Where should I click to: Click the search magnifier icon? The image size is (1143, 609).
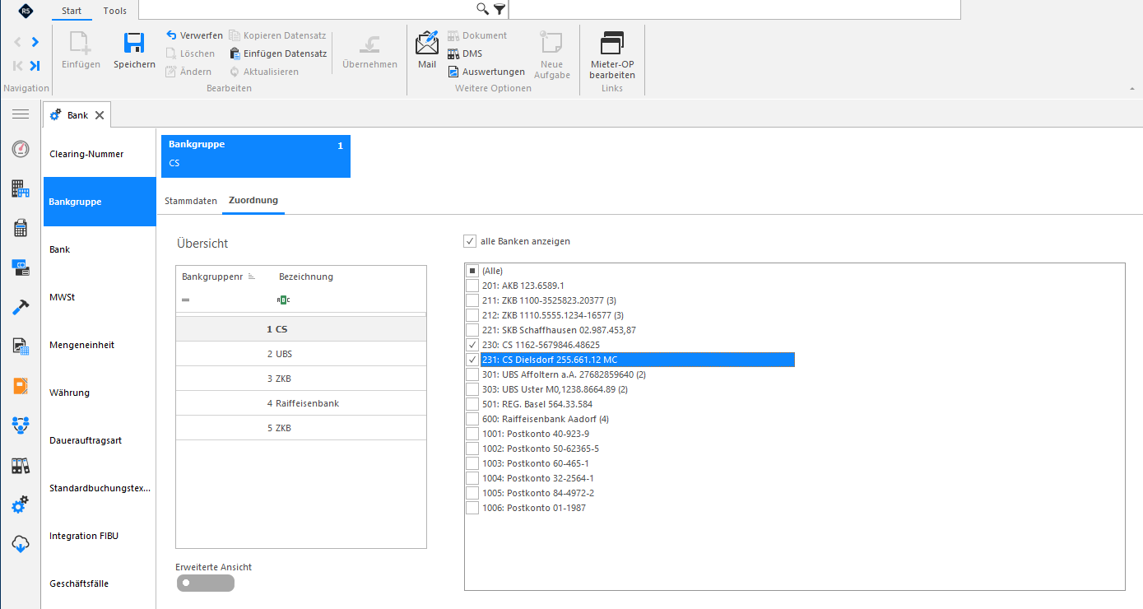[483, 9]
